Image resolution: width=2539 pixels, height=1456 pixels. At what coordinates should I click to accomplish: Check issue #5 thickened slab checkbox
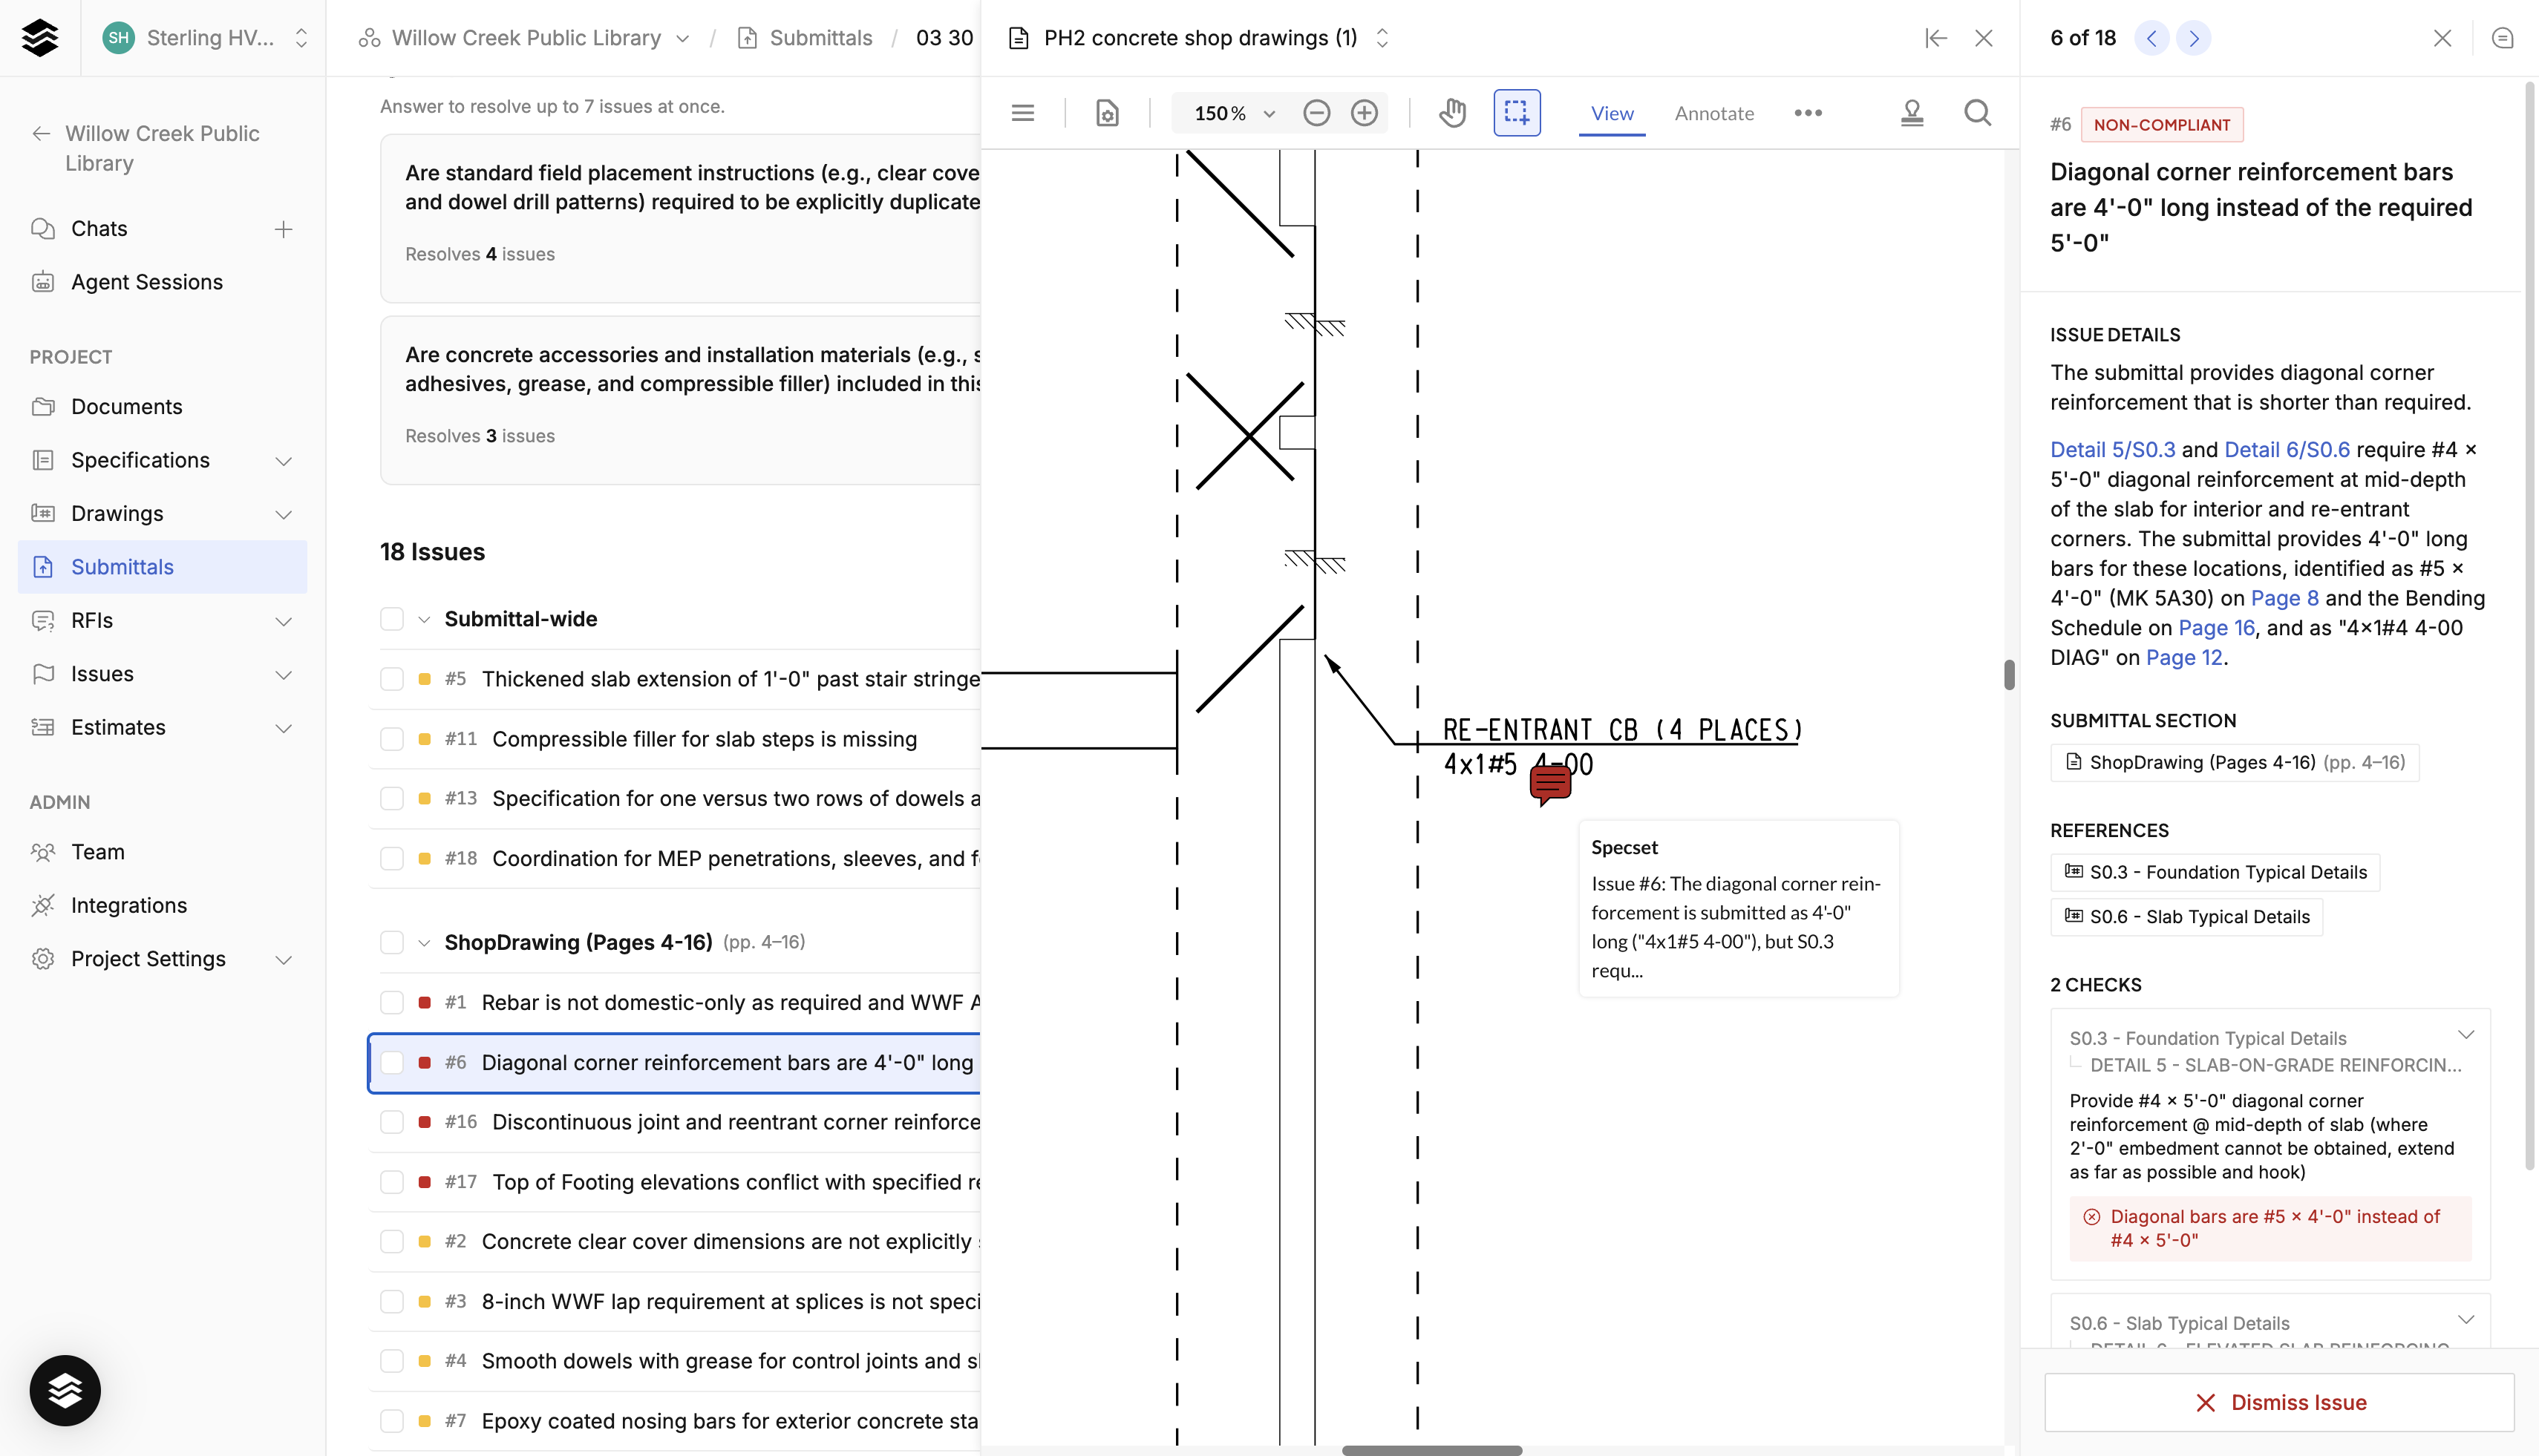tap(392, 679)
